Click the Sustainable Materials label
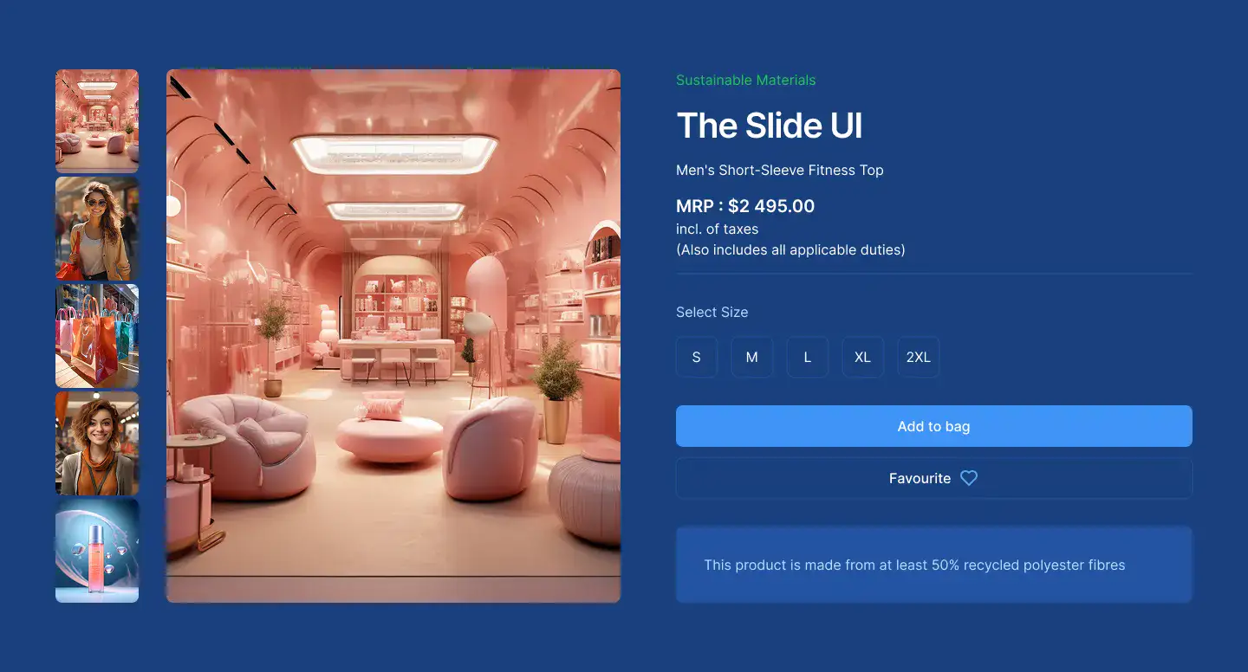1248x672 pixels. (x=746, y=80)
